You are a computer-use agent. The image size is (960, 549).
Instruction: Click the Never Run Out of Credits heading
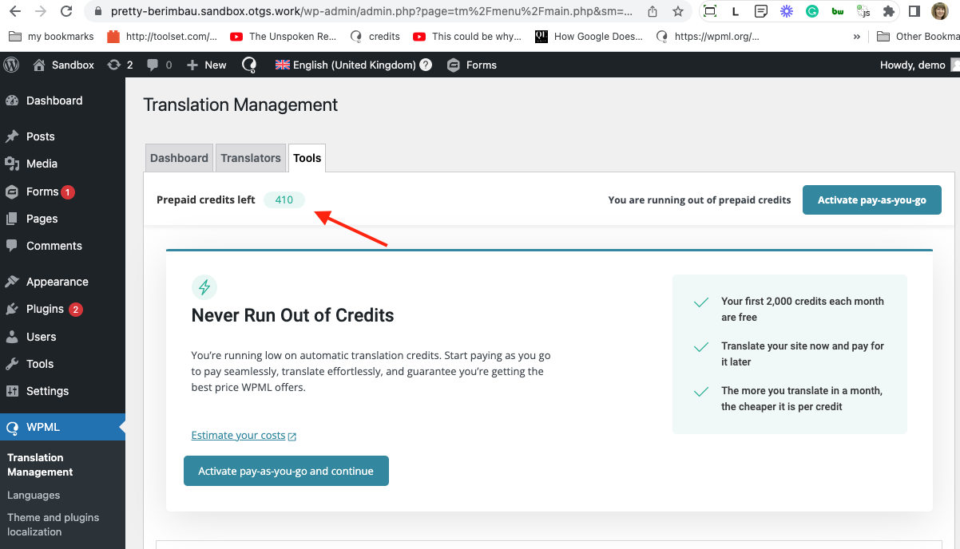(293, 315)
